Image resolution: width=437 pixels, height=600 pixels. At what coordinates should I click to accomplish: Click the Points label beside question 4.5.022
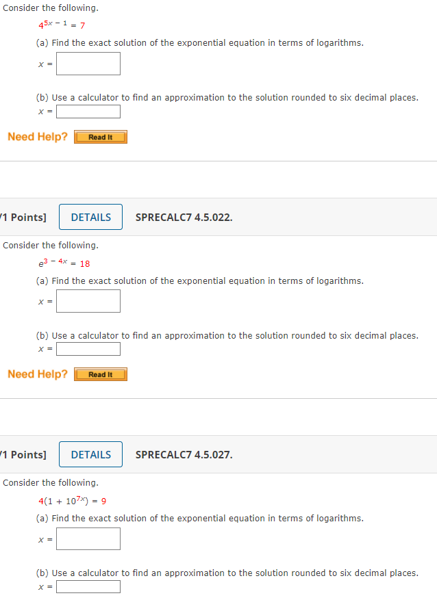[x=25, y=217]
